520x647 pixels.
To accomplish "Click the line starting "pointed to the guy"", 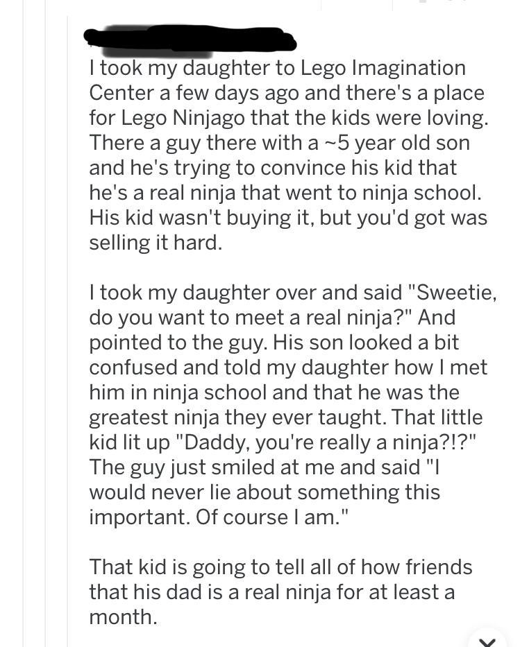I will (274, 343).
